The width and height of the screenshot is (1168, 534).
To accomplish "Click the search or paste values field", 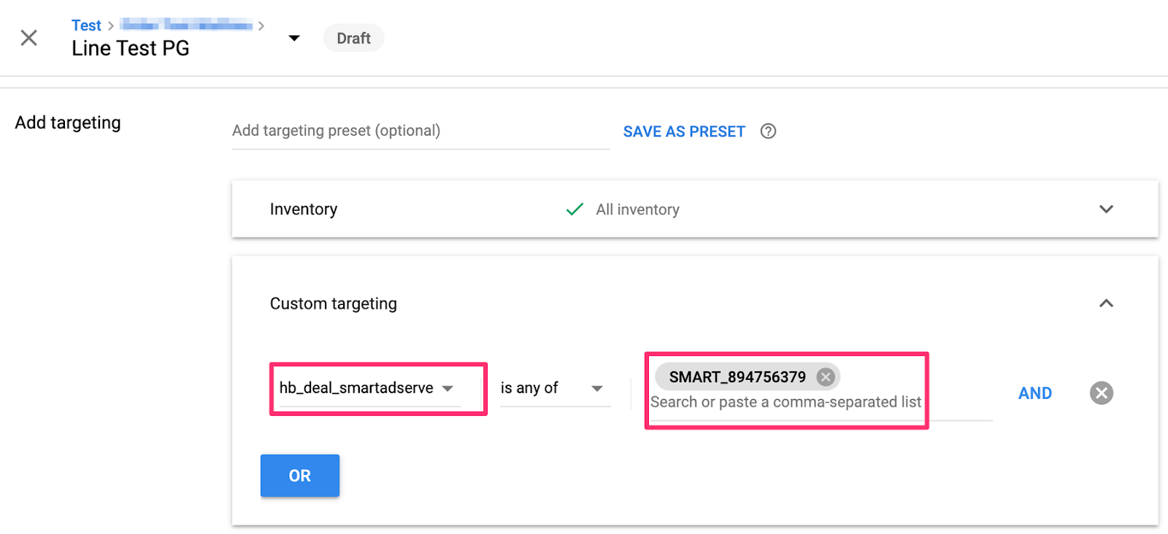I will click(x=785, y=403).
